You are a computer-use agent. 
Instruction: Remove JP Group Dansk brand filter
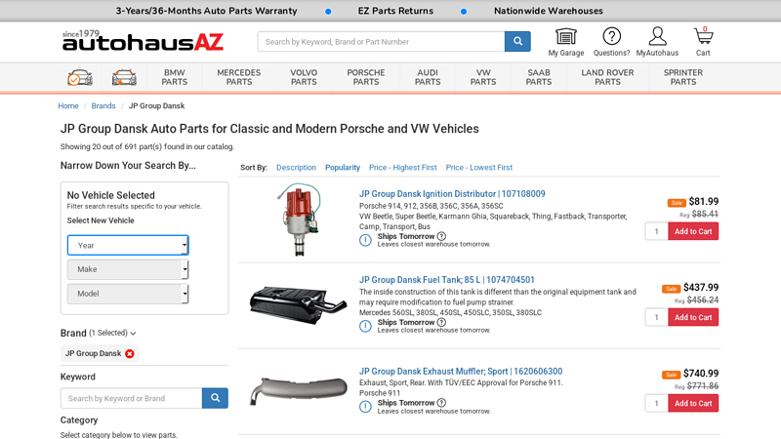coord(130,353)
